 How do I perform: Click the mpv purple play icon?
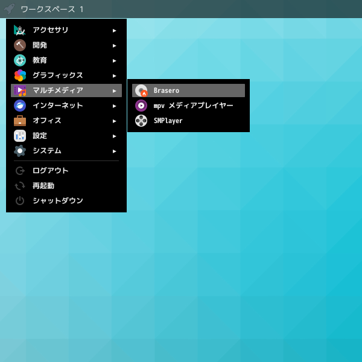coord(141,106)
